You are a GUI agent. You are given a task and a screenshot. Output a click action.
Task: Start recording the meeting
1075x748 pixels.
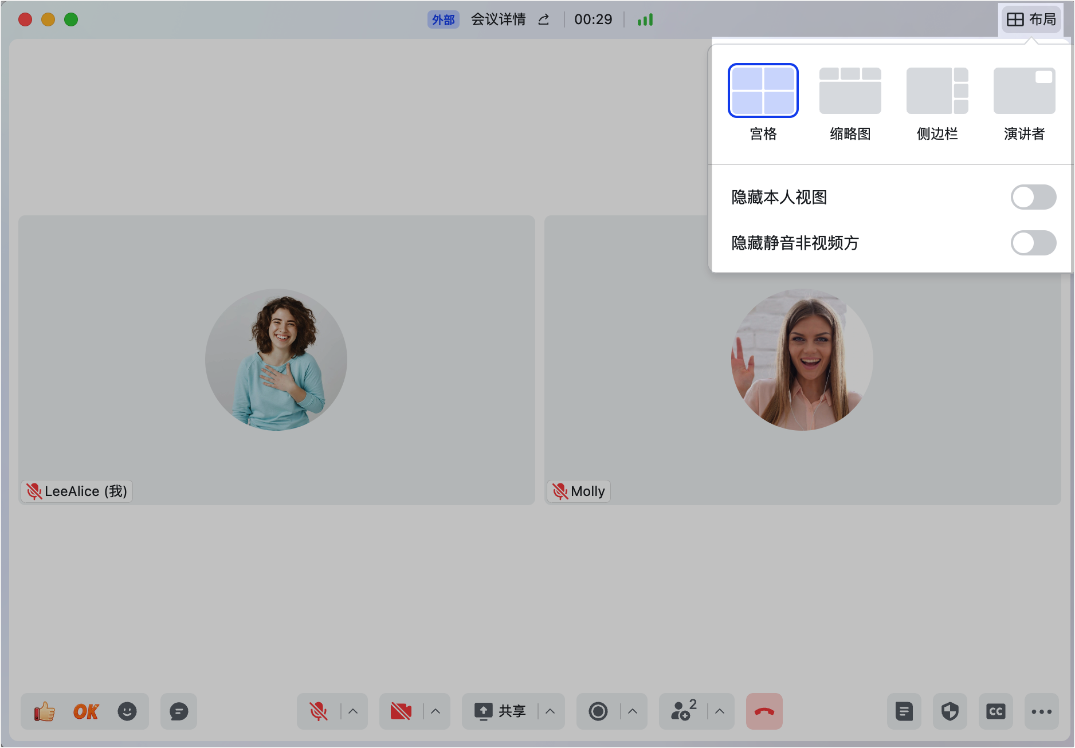(x=598, y=711)
